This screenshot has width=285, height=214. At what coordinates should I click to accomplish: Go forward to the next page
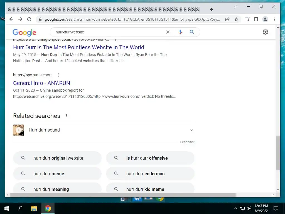pyautogui.click(x=20, y=19)
